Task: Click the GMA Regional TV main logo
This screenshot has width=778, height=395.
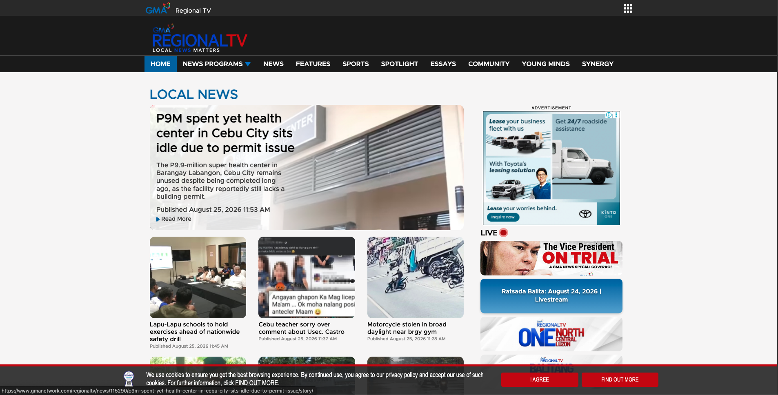Action: [x=200, y=38]
